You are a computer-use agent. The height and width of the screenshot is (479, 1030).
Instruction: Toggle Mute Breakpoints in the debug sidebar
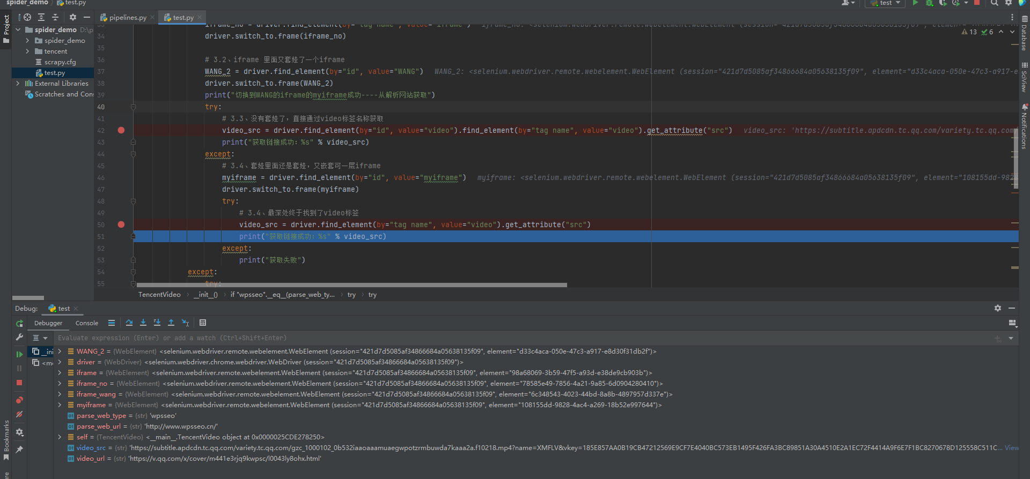tap(19, 414)
